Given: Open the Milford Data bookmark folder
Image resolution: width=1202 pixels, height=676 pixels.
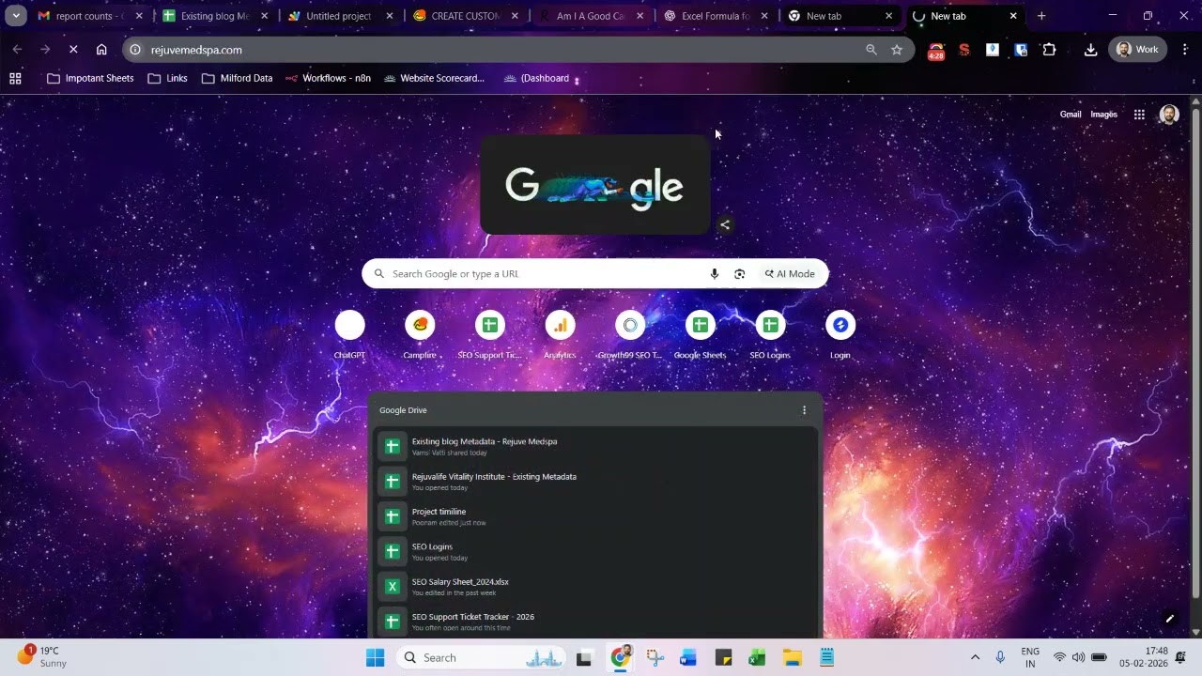Looking at the screenshot, I should pos(237,79).
